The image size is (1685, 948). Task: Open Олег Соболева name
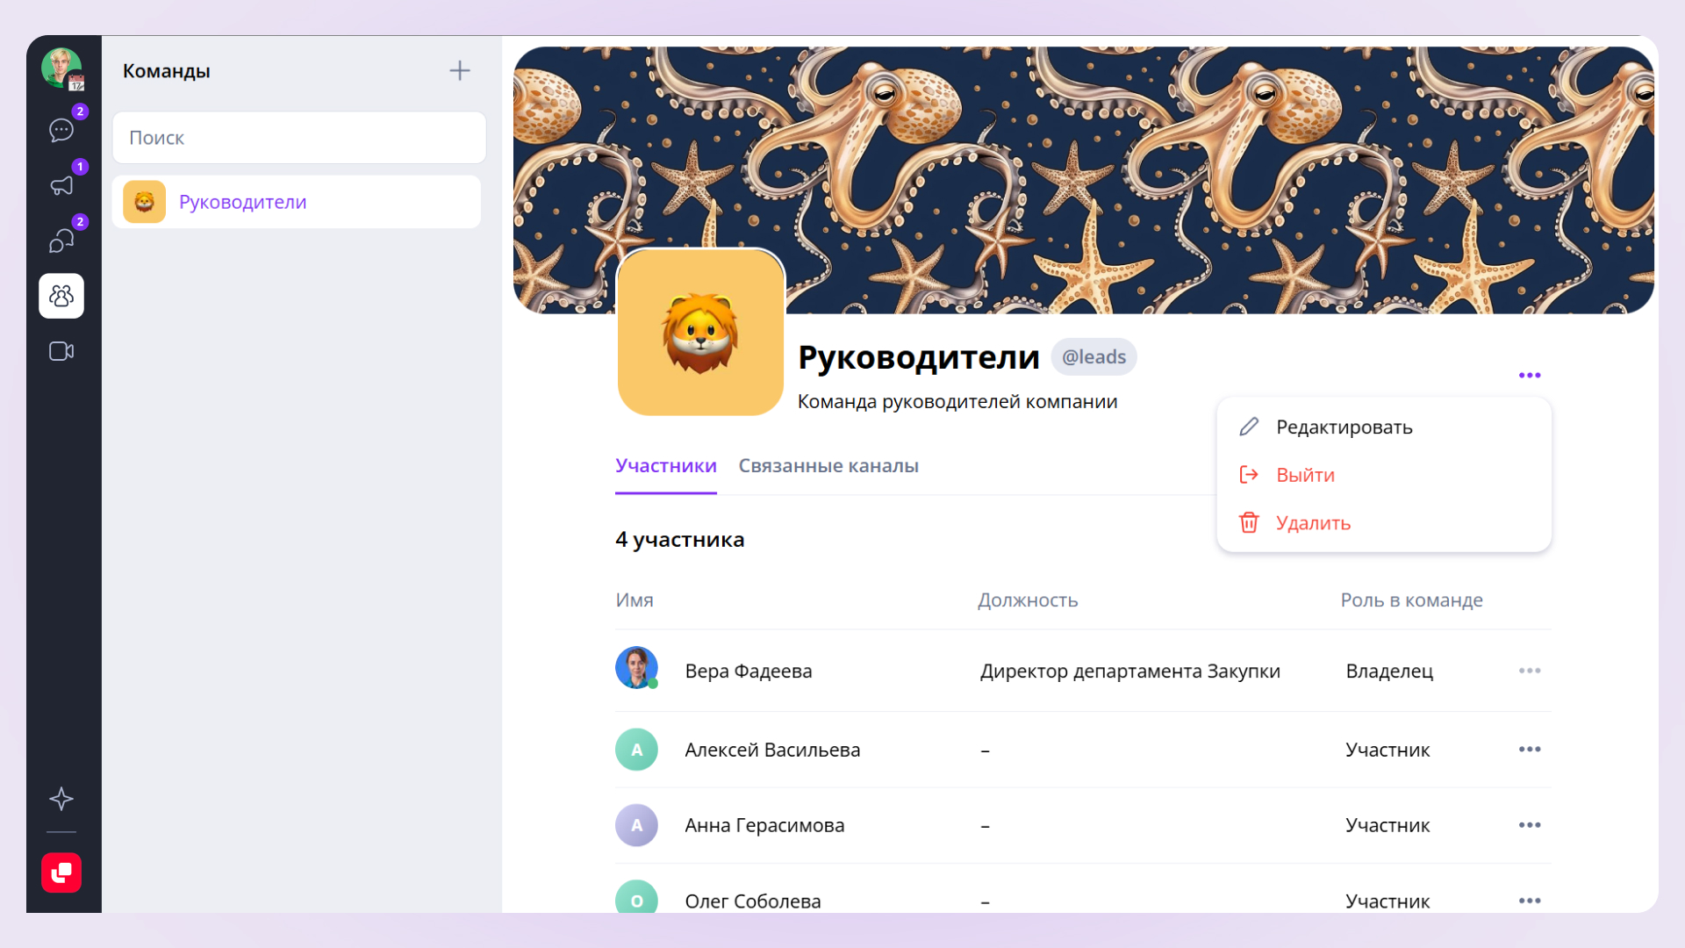tap(753, 901)
